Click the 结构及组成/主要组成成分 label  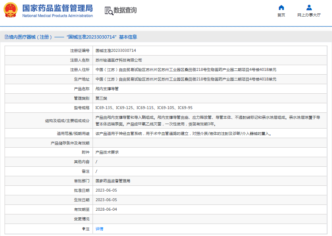[67, 121]
